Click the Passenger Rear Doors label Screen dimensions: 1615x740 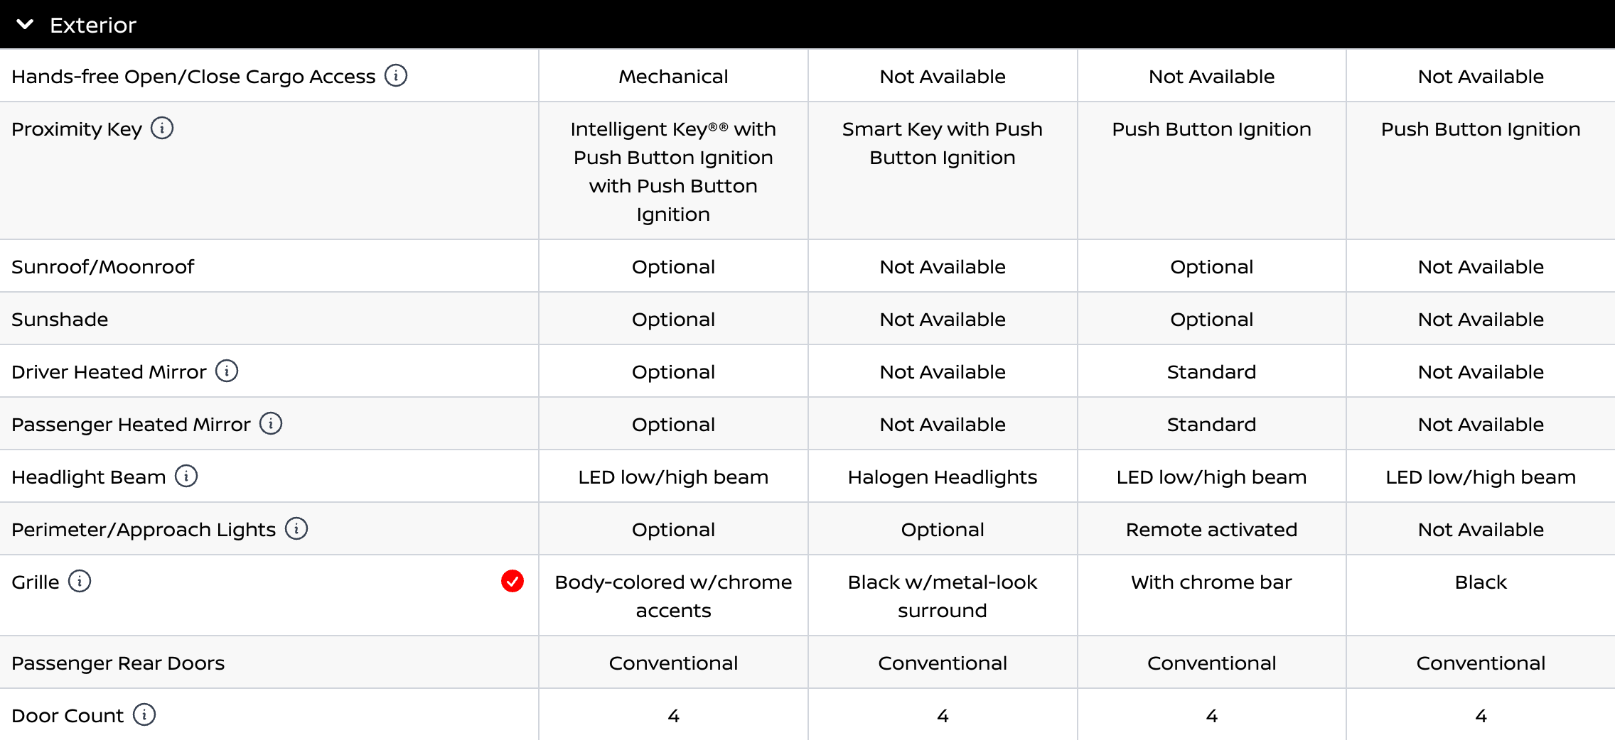click(118, 663)
